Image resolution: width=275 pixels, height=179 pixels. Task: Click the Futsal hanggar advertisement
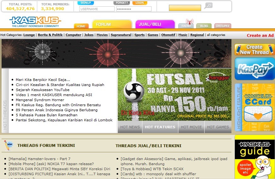point(175,95)
